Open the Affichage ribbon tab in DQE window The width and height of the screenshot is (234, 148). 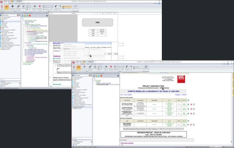coord(11,4)
